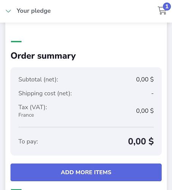Click the blank area above the Order summary accent line
Screen dimensions: 172x190
(86, 32)
